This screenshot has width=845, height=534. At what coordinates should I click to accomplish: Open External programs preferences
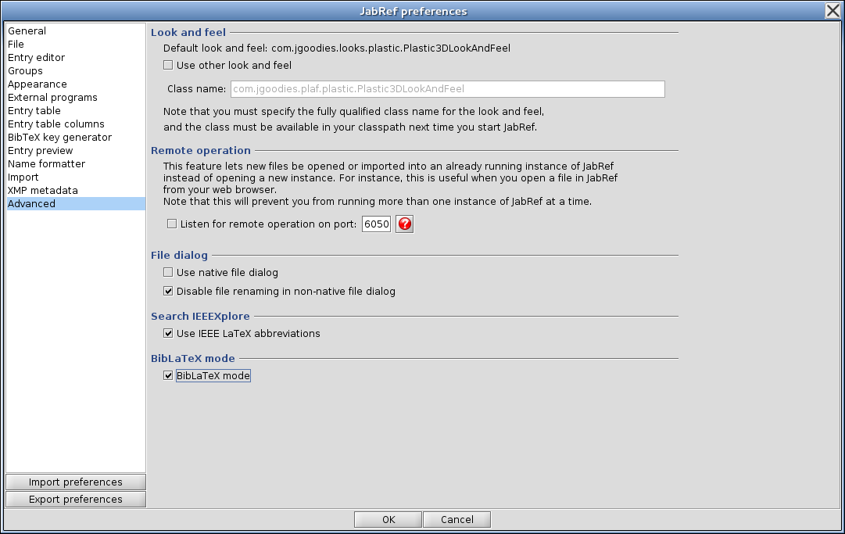pyautogui.click(x=52, y=98)
